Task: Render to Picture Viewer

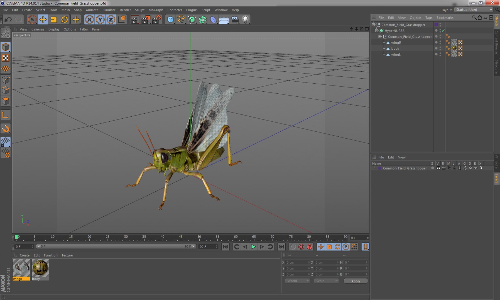Action: click(146, 19)
